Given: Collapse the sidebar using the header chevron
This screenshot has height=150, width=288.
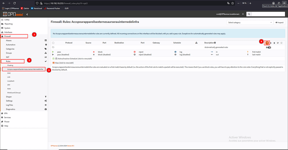Looking at the screenshot, I should [27, 14].
